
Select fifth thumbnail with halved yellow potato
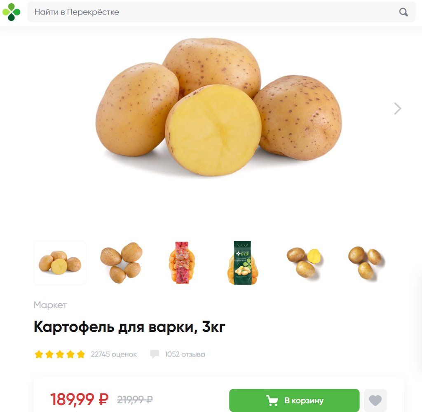point(305,263)
